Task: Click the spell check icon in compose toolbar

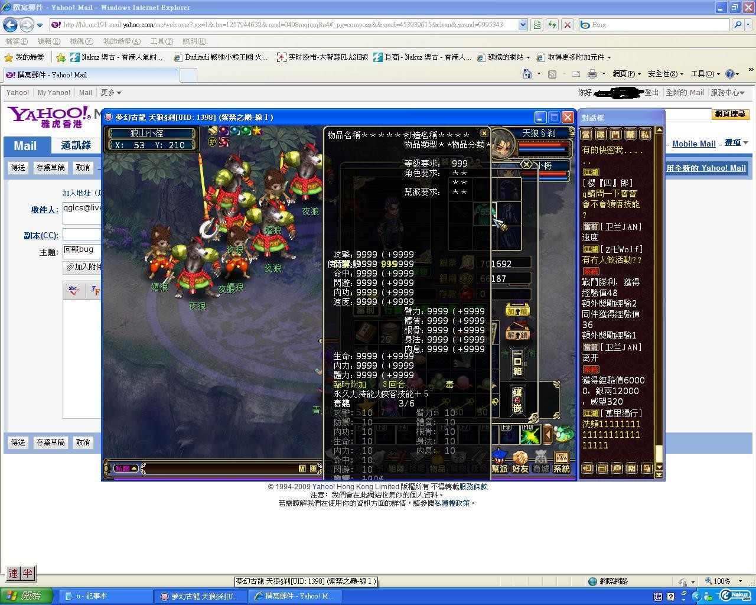Action: (74, 290)
